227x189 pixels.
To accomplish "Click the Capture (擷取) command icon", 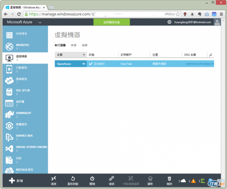I will coord(150,178).
